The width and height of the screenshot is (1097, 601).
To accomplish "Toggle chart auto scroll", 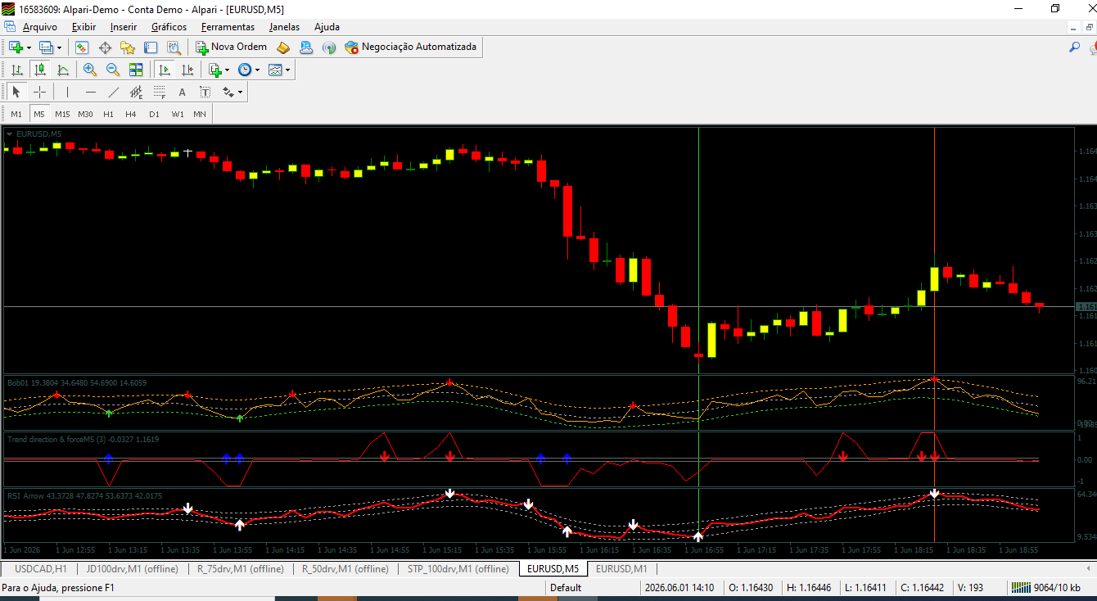I will [165, 70].
